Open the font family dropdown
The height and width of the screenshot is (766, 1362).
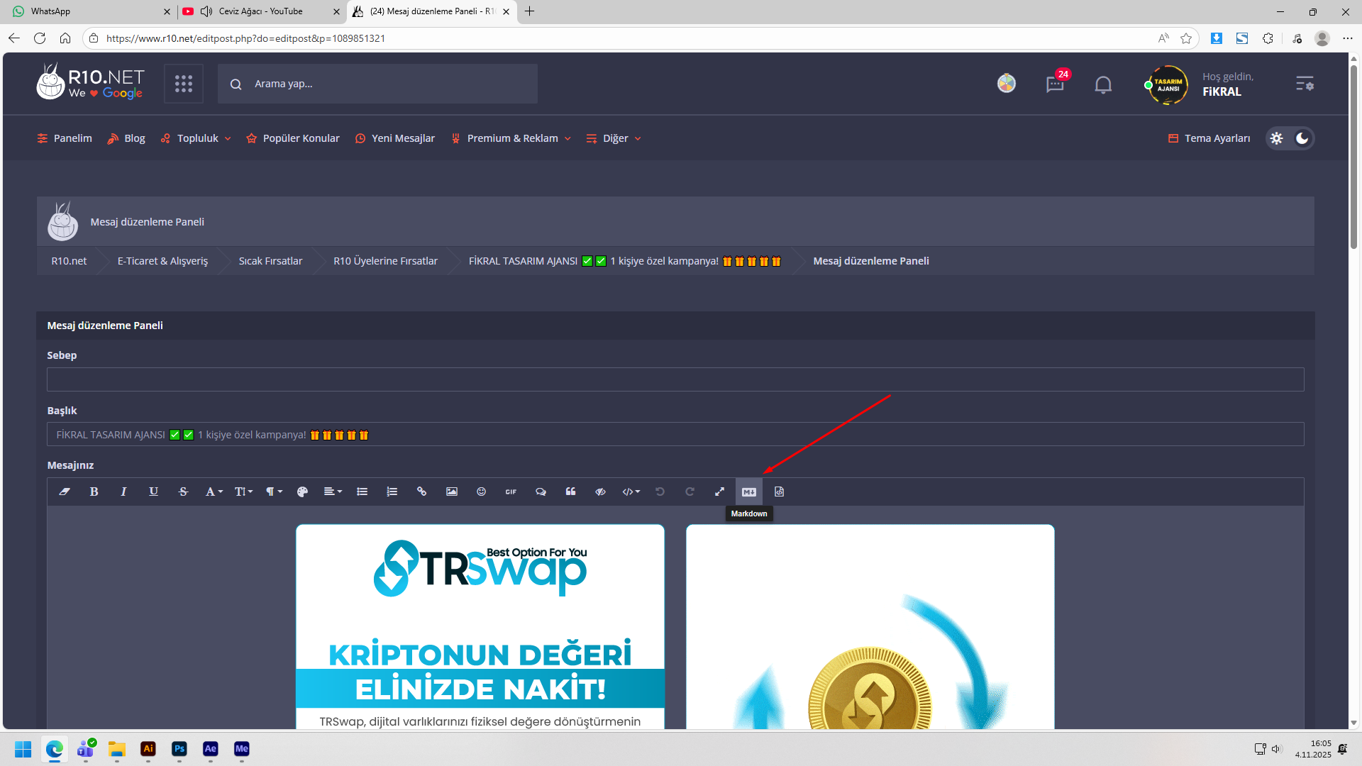214,492
